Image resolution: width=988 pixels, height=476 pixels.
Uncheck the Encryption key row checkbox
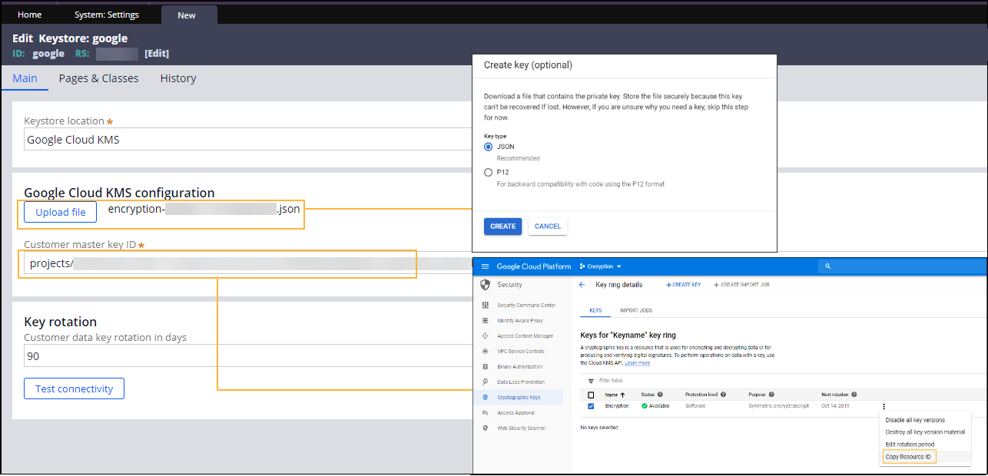click(x=591, y=406)
